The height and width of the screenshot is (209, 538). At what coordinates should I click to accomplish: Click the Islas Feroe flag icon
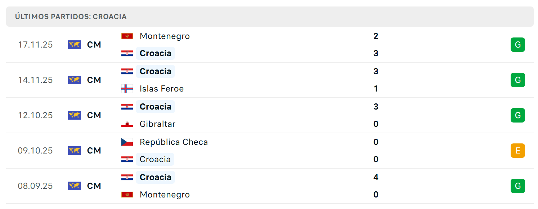pos(127,89)
